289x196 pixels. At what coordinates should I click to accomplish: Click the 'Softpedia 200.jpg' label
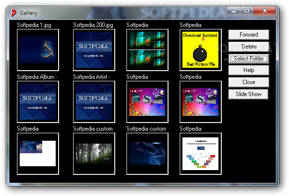point(93,25)
